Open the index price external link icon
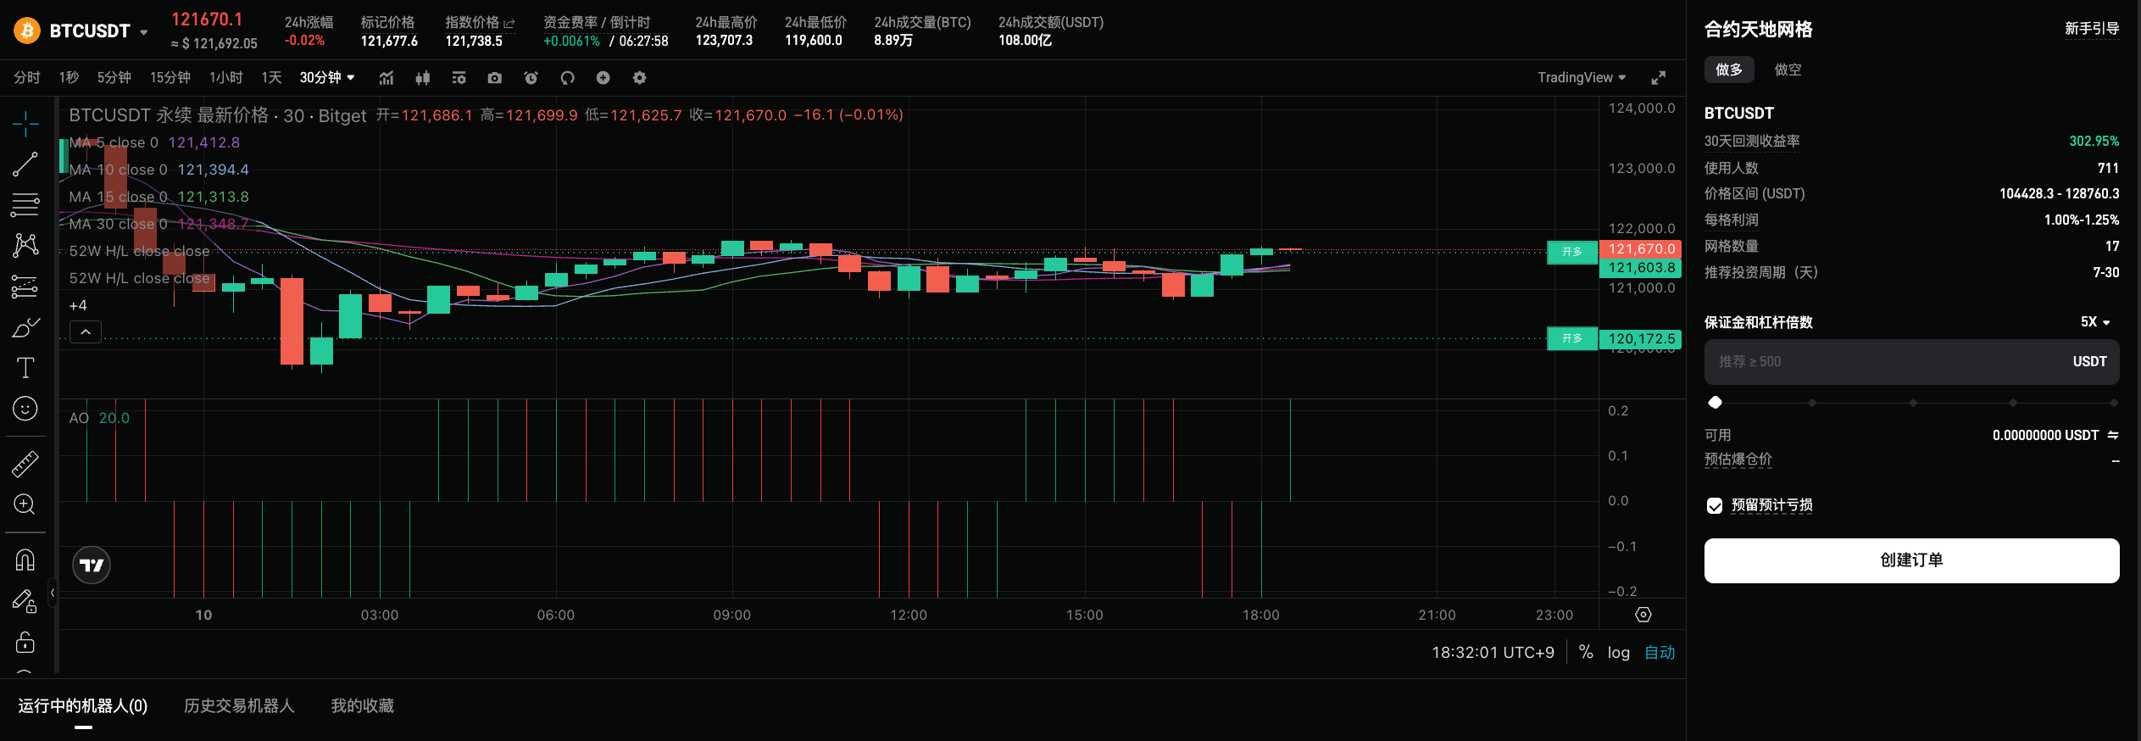2141x741 pixels. pyautogui.click(x=509, y=24)
